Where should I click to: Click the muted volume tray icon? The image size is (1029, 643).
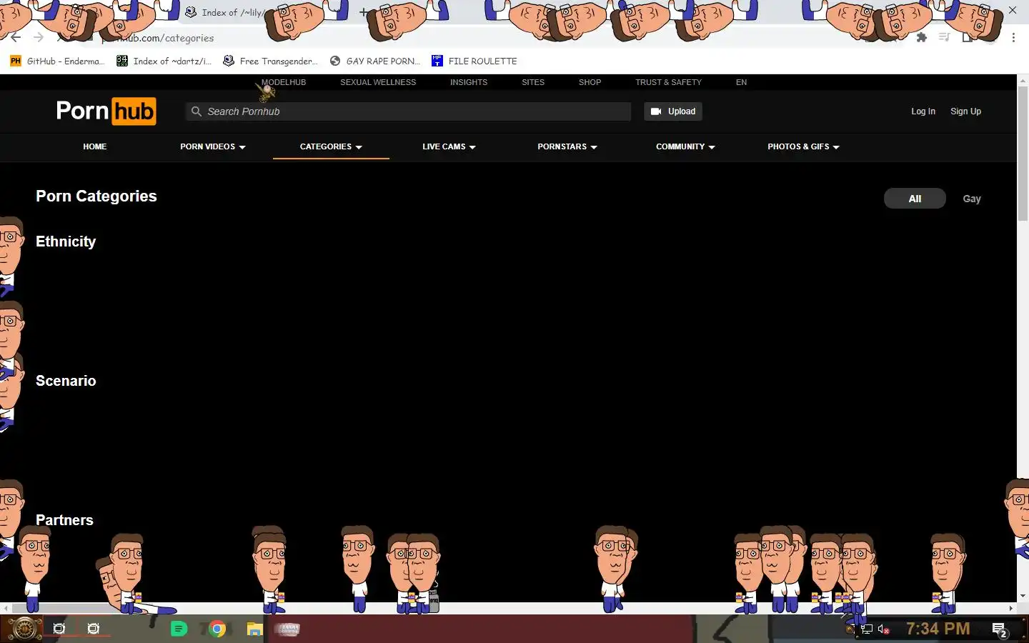click(884, 629)
